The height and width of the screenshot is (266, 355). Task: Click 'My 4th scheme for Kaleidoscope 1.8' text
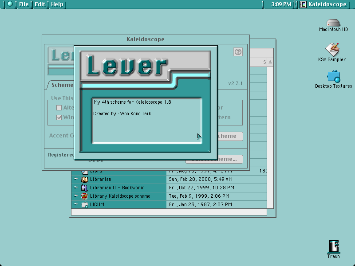point(132,102)
